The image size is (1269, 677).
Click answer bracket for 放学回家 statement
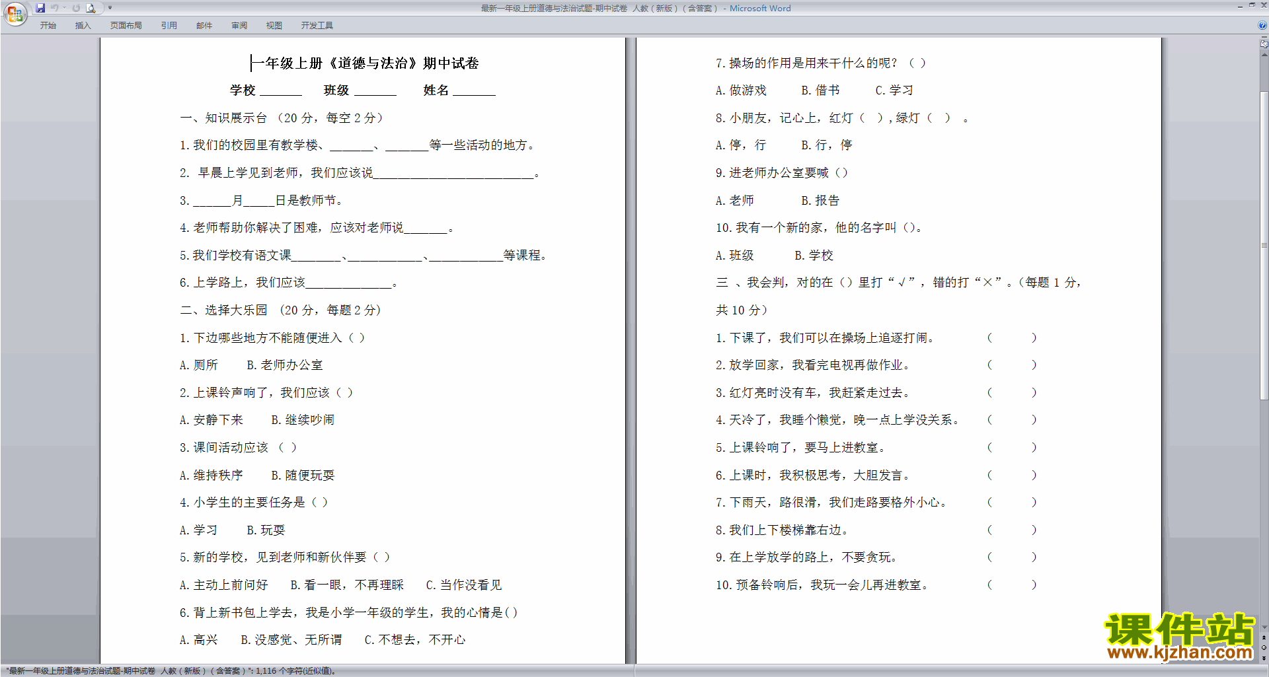[x=1012, y=365]
